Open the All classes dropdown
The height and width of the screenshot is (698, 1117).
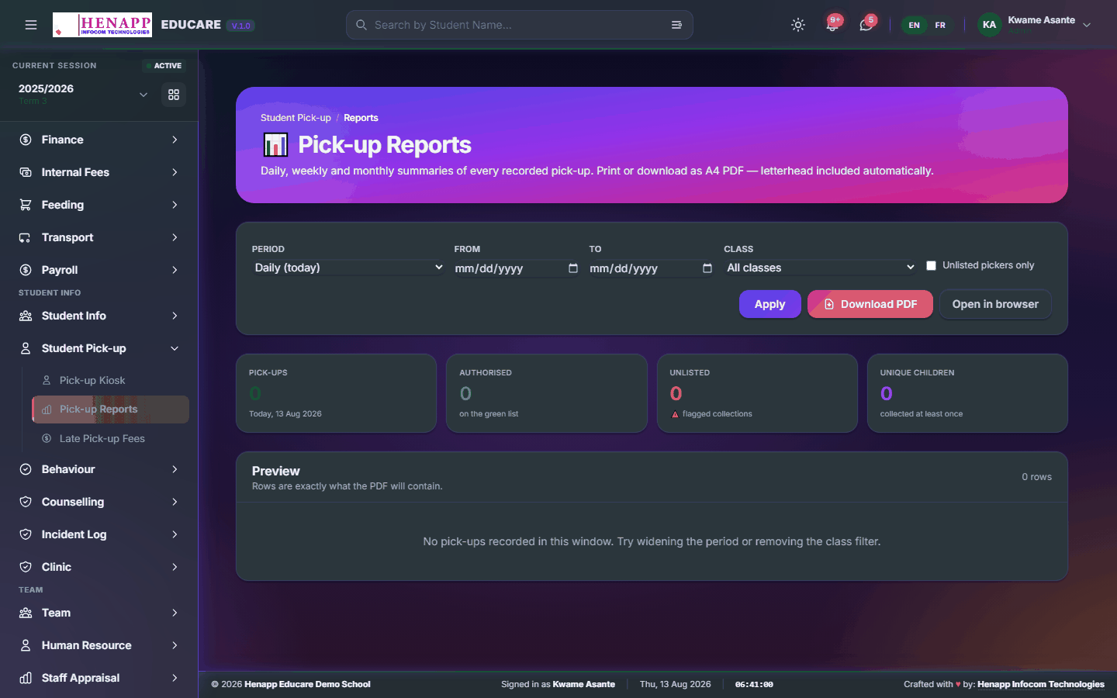pyautogui.click(x=821, y=268)
